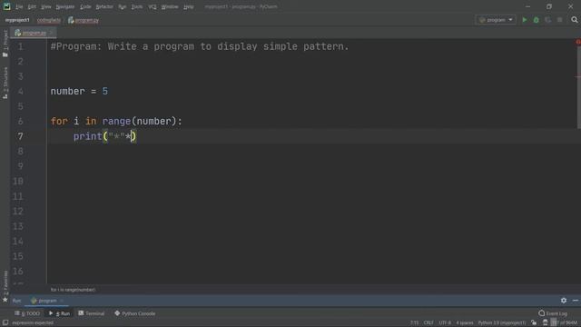Open the Favorites star sidebar button

(x=5, y=286)
